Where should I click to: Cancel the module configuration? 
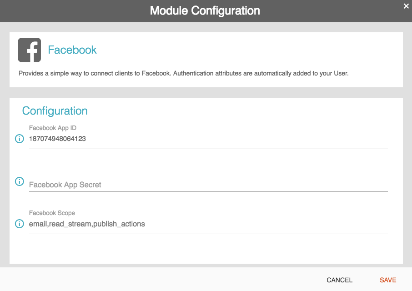tap(340, 280)
